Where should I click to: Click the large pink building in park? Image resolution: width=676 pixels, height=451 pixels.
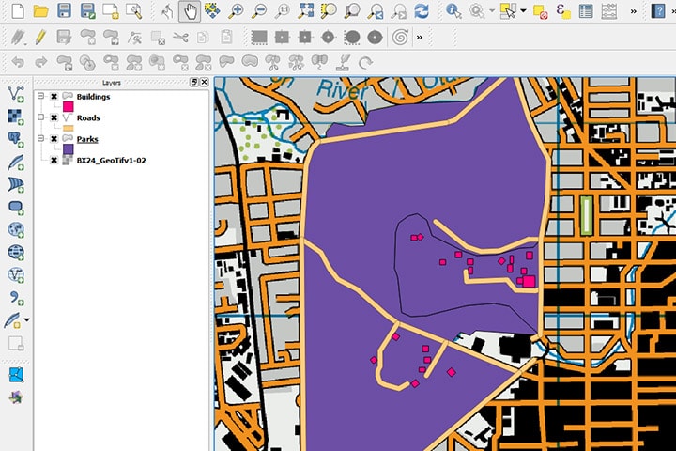[529, 282]
